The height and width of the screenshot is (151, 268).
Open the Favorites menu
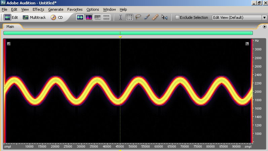[x=75, y=9]
